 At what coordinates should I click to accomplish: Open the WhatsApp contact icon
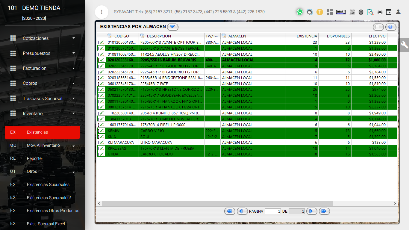300,12
